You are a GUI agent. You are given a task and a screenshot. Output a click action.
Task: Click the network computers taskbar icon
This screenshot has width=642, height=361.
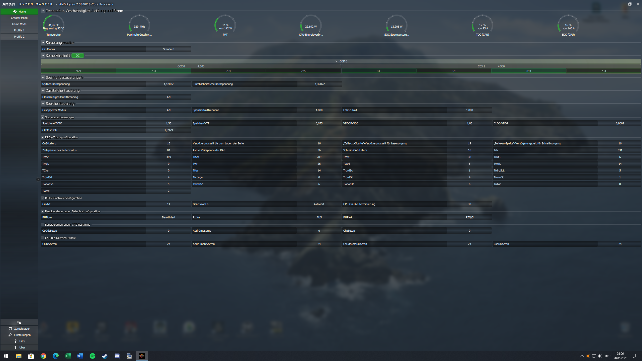click(x=129, y=356)
